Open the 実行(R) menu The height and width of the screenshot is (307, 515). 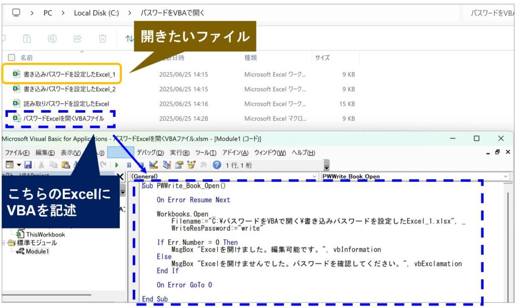tap(180, 153)
